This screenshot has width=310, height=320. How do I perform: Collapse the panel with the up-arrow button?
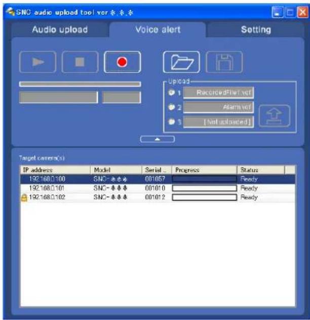(158, 139)
